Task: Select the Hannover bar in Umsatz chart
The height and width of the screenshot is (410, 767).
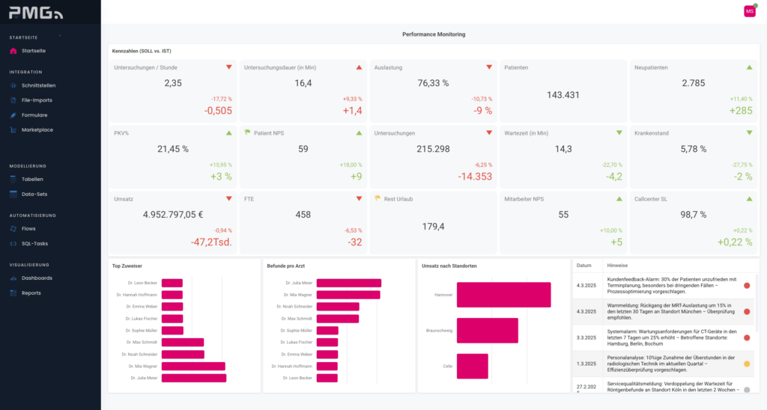Action: (x=503, y=295)
